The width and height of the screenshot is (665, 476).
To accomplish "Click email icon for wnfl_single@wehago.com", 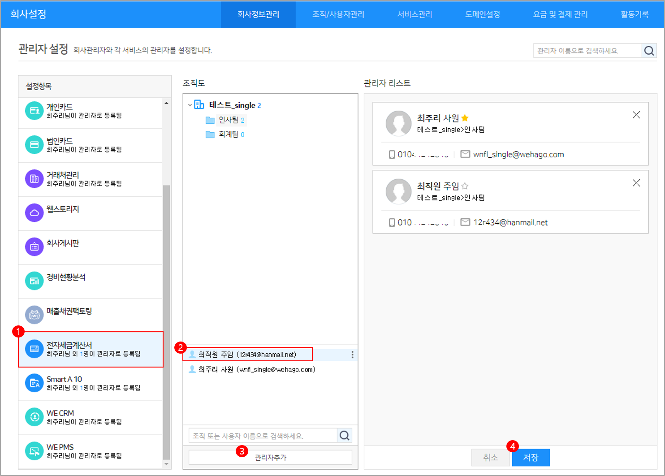I will pos(465,154).
